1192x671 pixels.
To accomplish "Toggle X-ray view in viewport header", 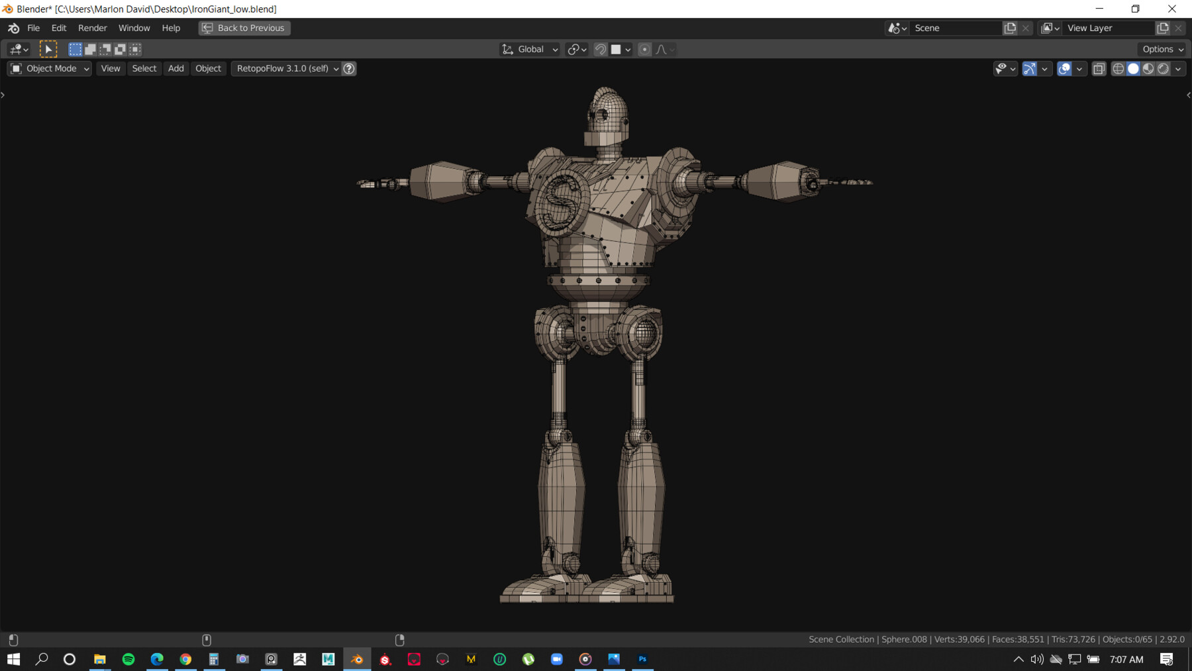I will tap(1099, 68).
